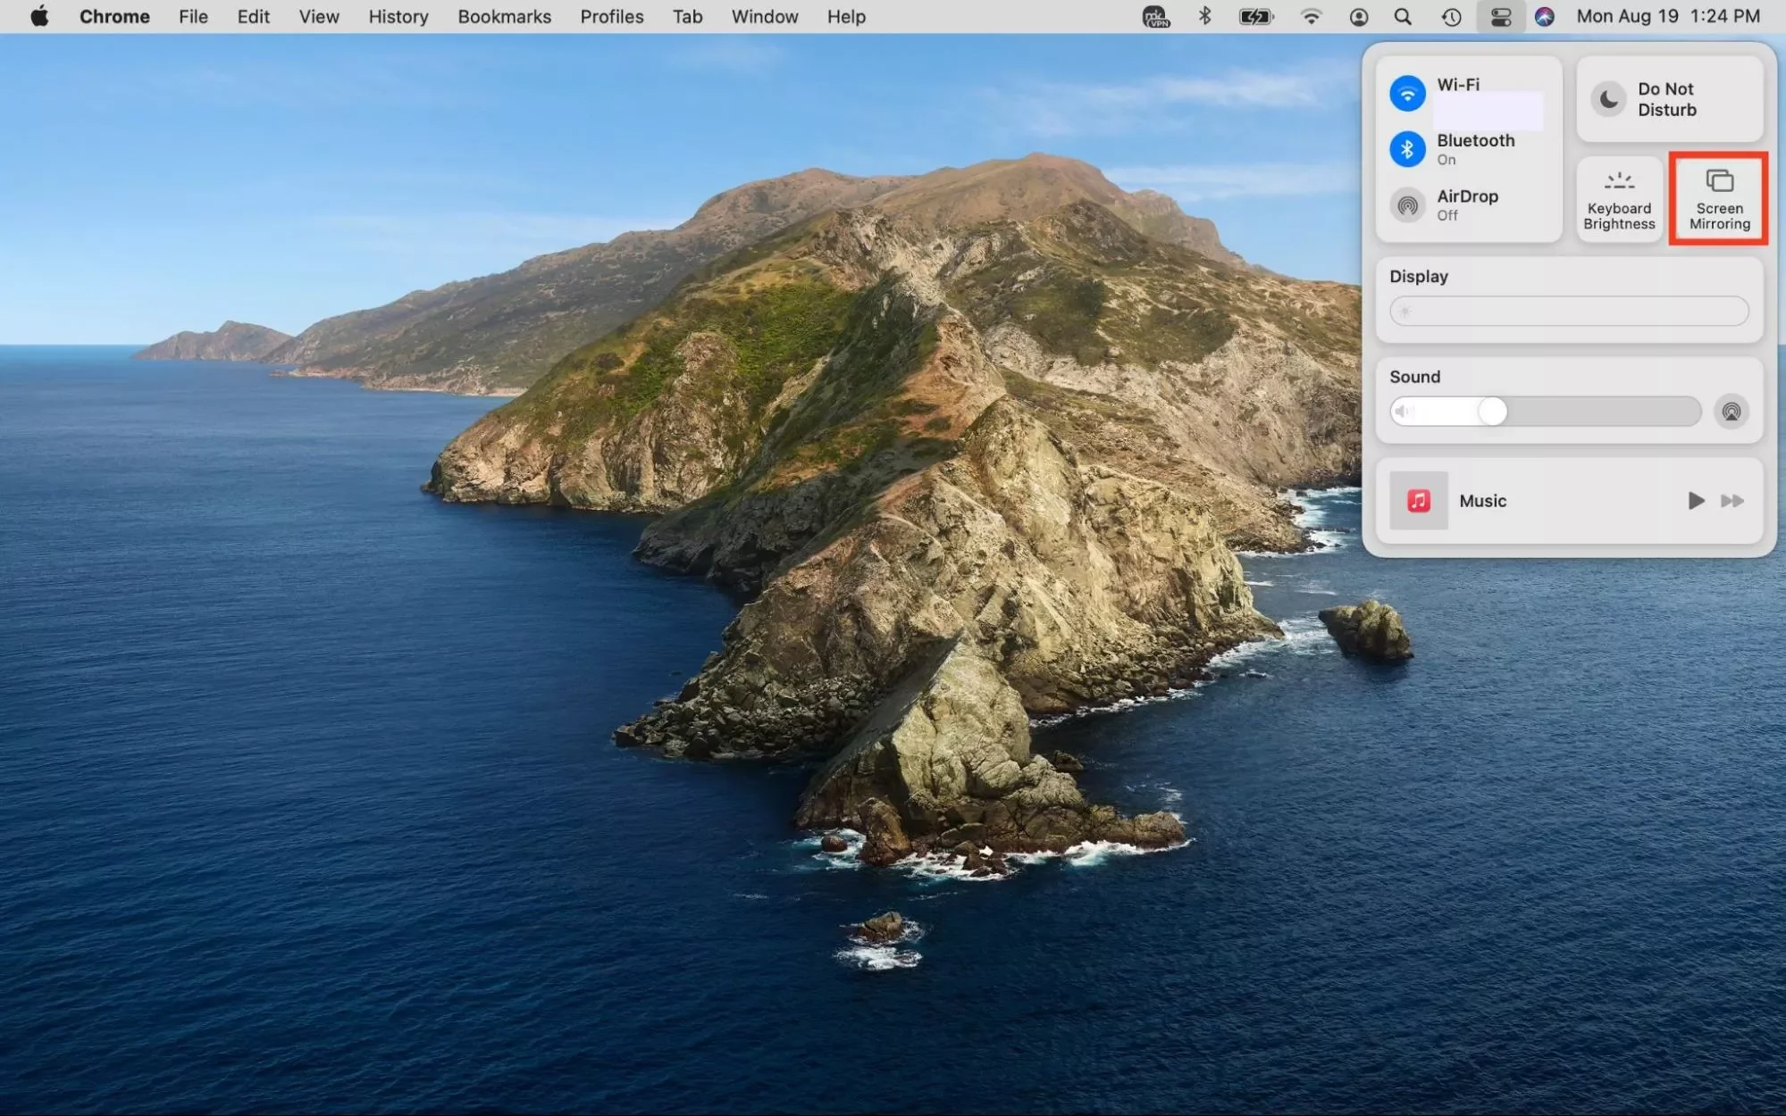1786x1116 pixels.
Task: Enable AirDrop via its round icon
Action: 1406,205
